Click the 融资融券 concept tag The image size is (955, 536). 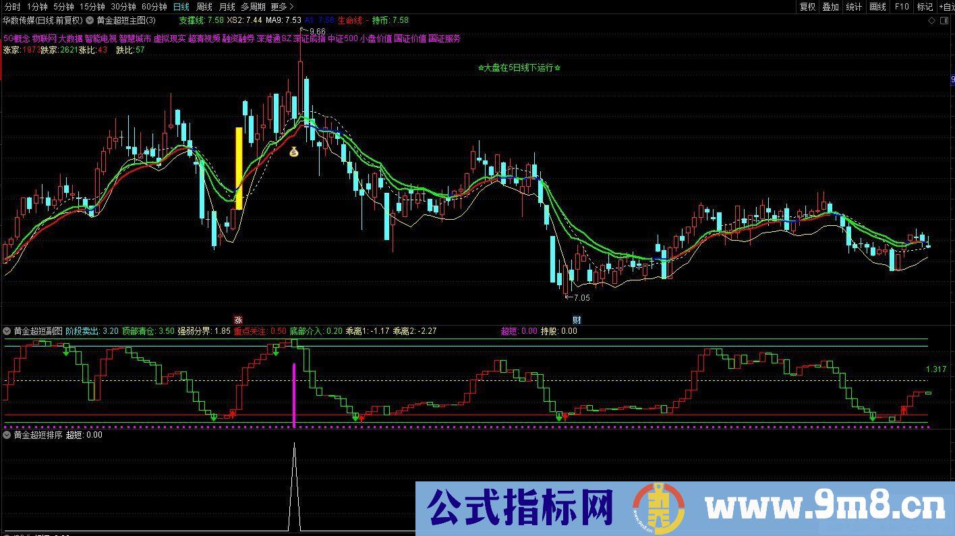coord(238,38)
